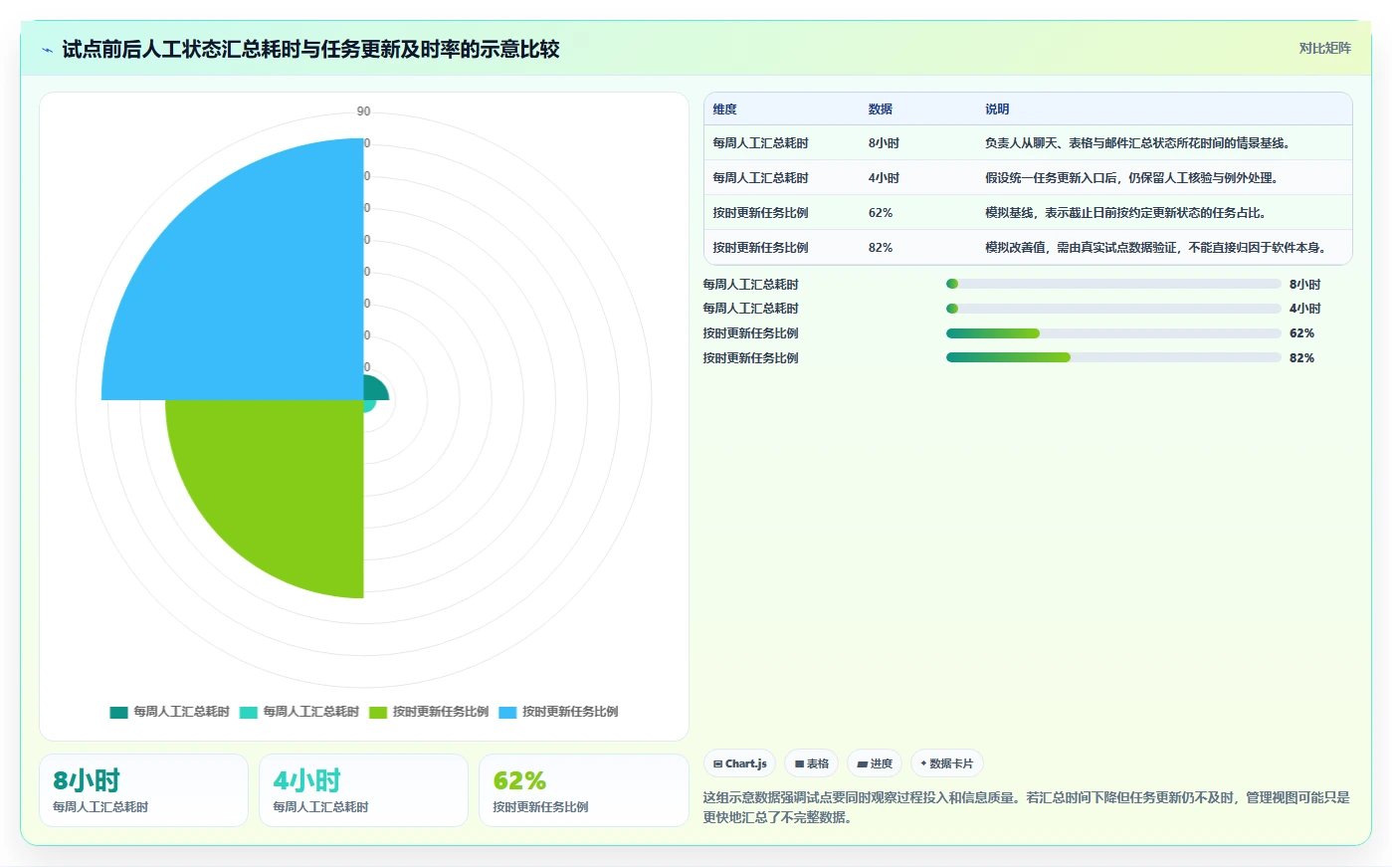Click the 82% cell in the table
Viewport: 1392px width, 867px height.
pos(880,248)
